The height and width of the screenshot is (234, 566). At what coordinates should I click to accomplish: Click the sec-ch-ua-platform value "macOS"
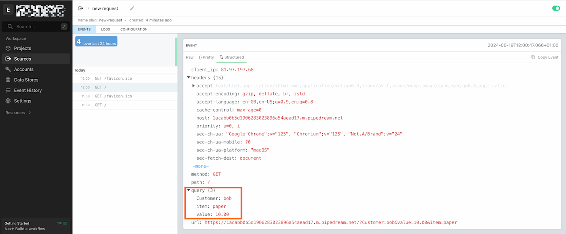coord(260,150)
